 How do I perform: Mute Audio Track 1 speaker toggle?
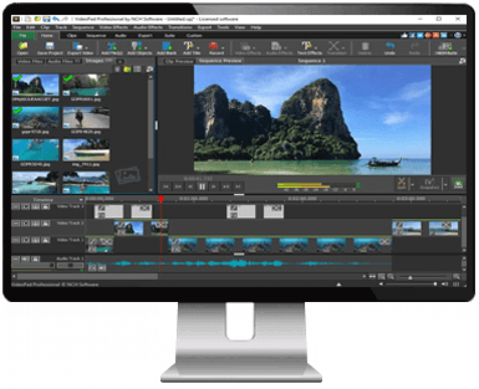coord(26,259)
